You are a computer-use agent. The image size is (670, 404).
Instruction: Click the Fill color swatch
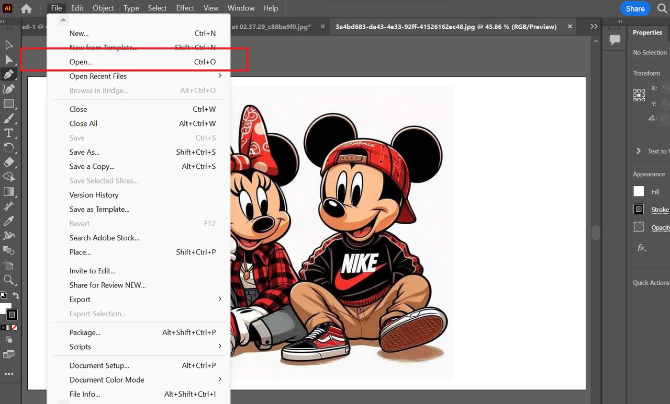(x=639, y=191)
